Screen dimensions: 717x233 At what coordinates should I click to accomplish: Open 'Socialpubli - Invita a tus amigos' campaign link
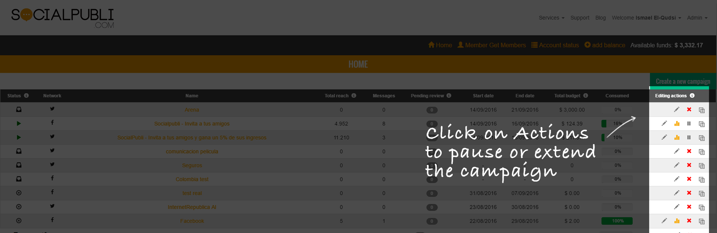192,124
